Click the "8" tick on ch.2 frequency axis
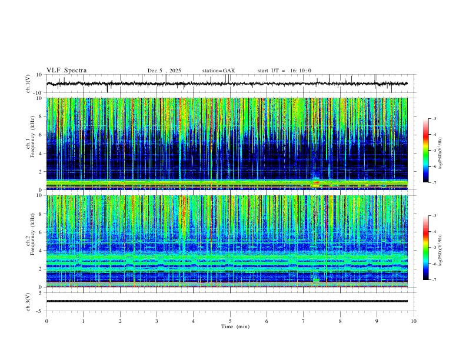 click(x=41, y=214)
